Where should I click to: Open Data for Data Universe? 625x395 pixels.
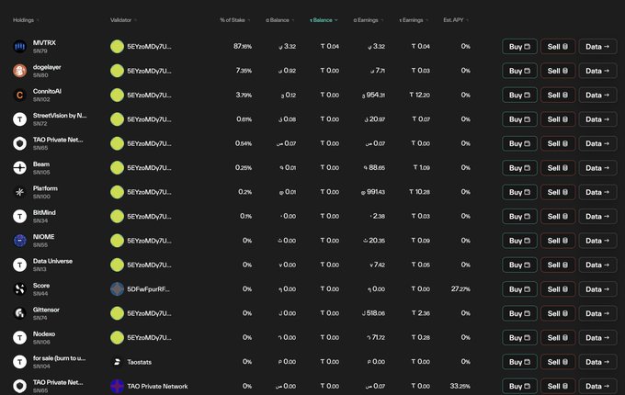(x=597, y=265)
